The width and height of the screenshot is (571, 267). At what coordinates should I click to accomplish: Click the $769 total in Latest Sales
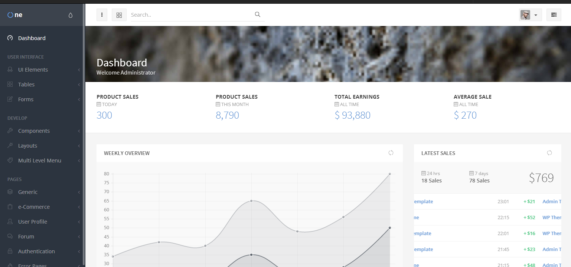541,178
